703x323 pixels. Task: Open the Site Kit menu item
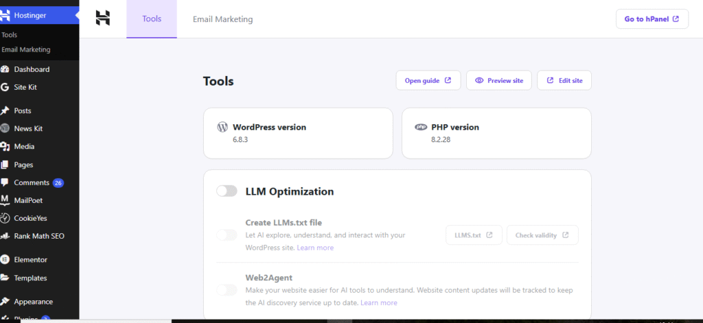click(x=39, y=87)
